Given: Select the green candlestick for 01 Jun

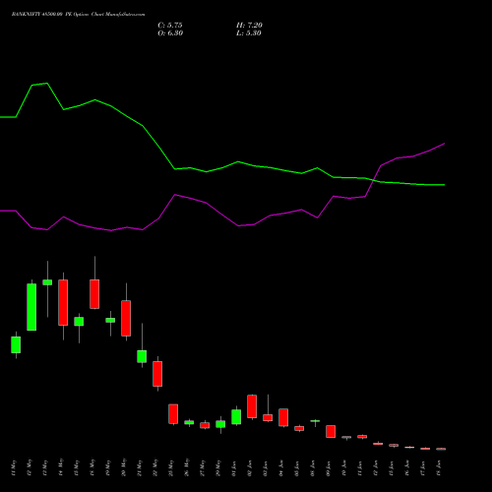Looking at the screenshot, I should pos(236,416).
